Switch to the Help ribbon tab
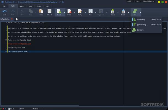Viewport: 168px width, 110px height. click(x=47, y=6)
